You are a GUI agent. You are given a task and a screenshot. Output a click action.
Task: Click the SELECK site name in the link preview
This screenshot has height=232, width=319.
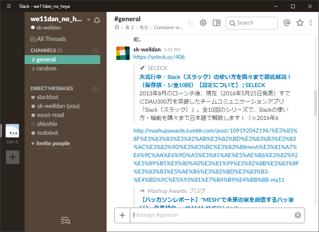pos(158,68)
